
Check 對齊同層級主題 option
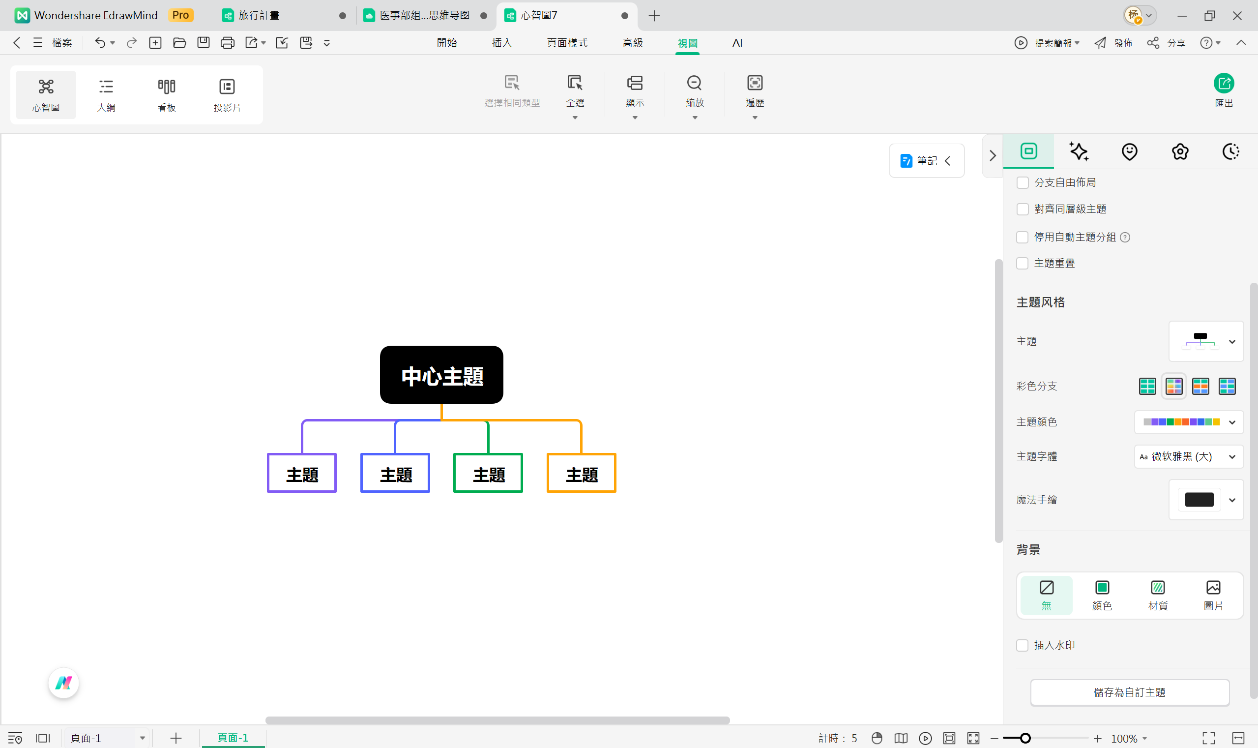pyautogui.click(x=1022, y=209)
